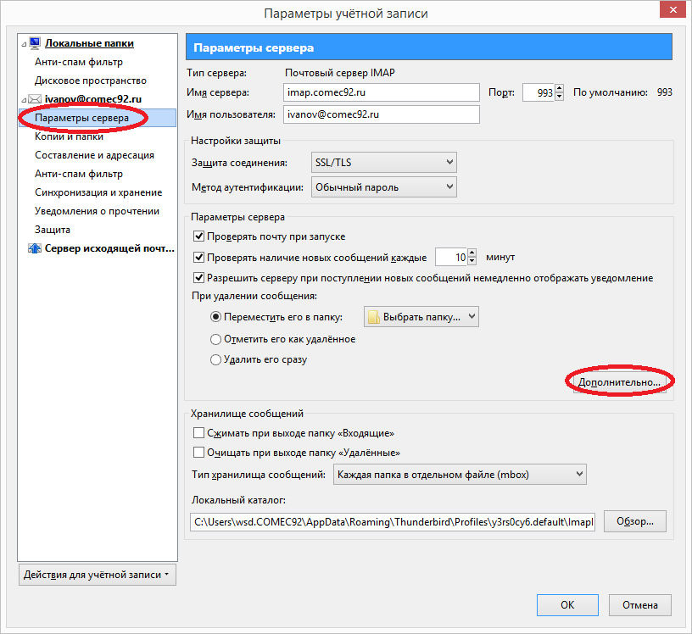Select 'Mark it as deleted' radio option
The height and width of the screenshot is (634, 692).
215,339
